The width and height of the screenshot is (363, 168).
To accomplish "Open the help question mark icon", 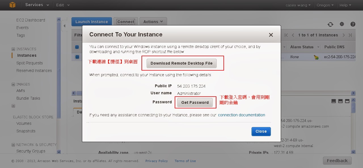I will coord(353,24).
